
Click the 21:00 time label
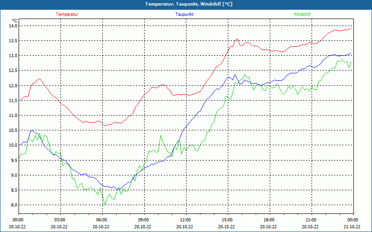pos(311,220)
